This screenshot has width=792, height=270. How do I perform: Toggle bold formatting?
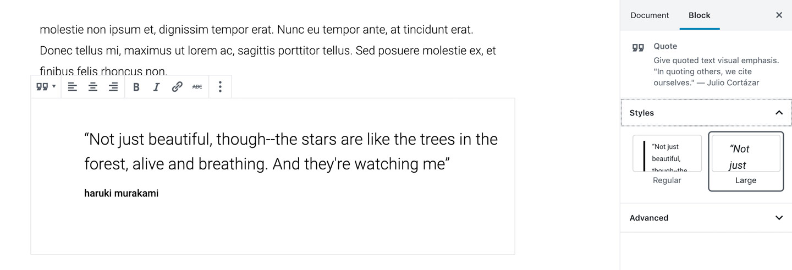[x=136, y=87]
